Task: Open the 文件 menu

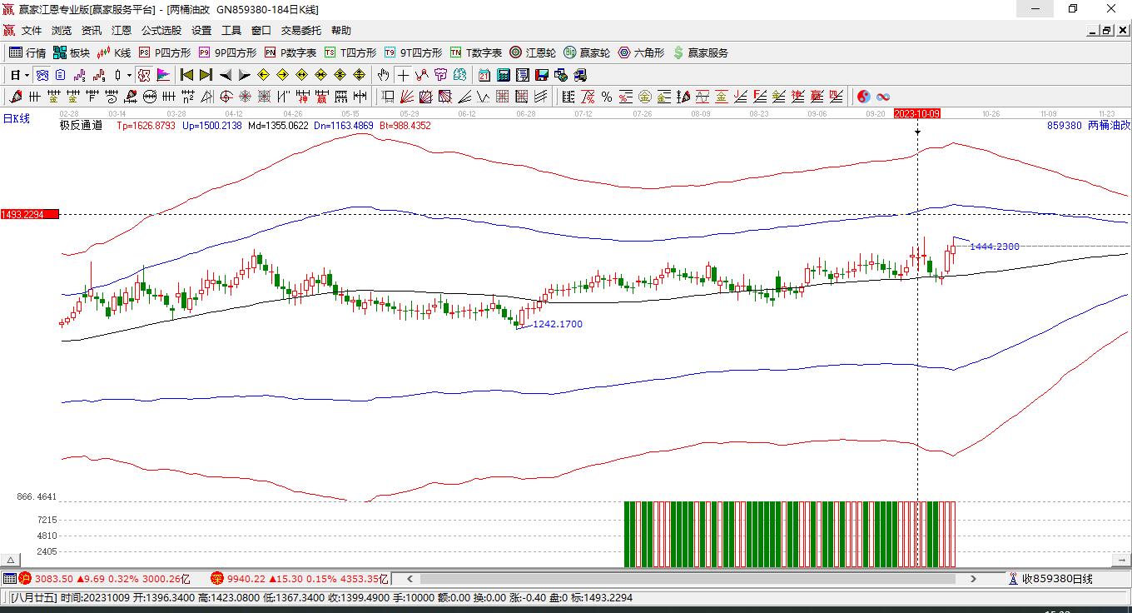Action: click(x=32, y=31)
